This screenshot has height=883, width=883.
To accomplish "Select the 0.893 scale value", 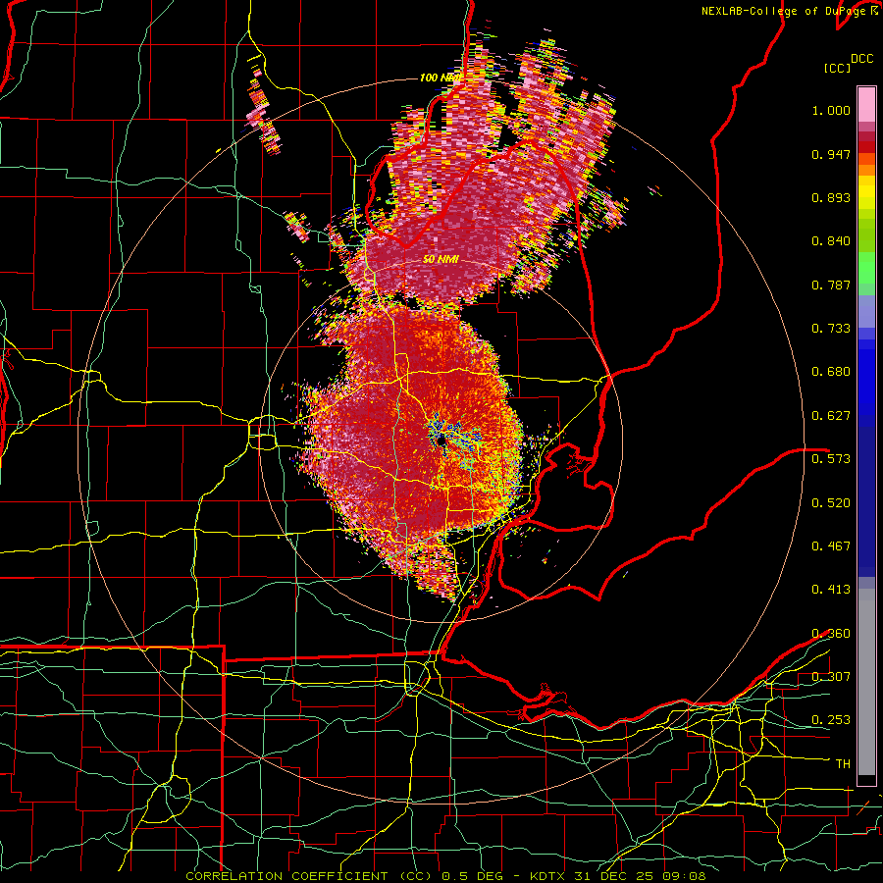I will 831,197.
